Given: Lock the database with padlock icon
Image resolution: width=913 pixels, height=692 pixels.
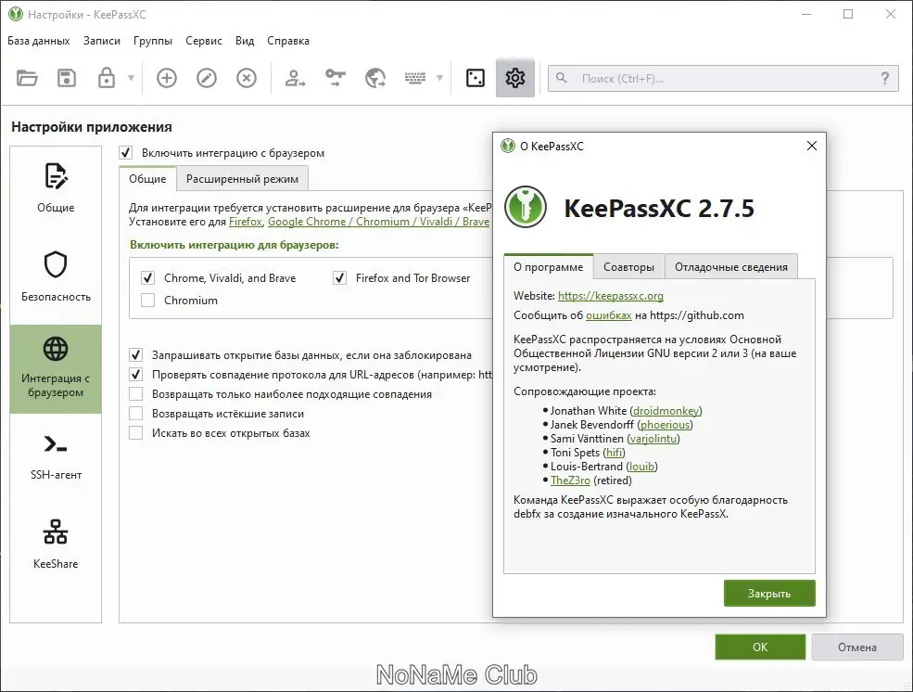Looking at the screenshot, I should click(107, 78).
